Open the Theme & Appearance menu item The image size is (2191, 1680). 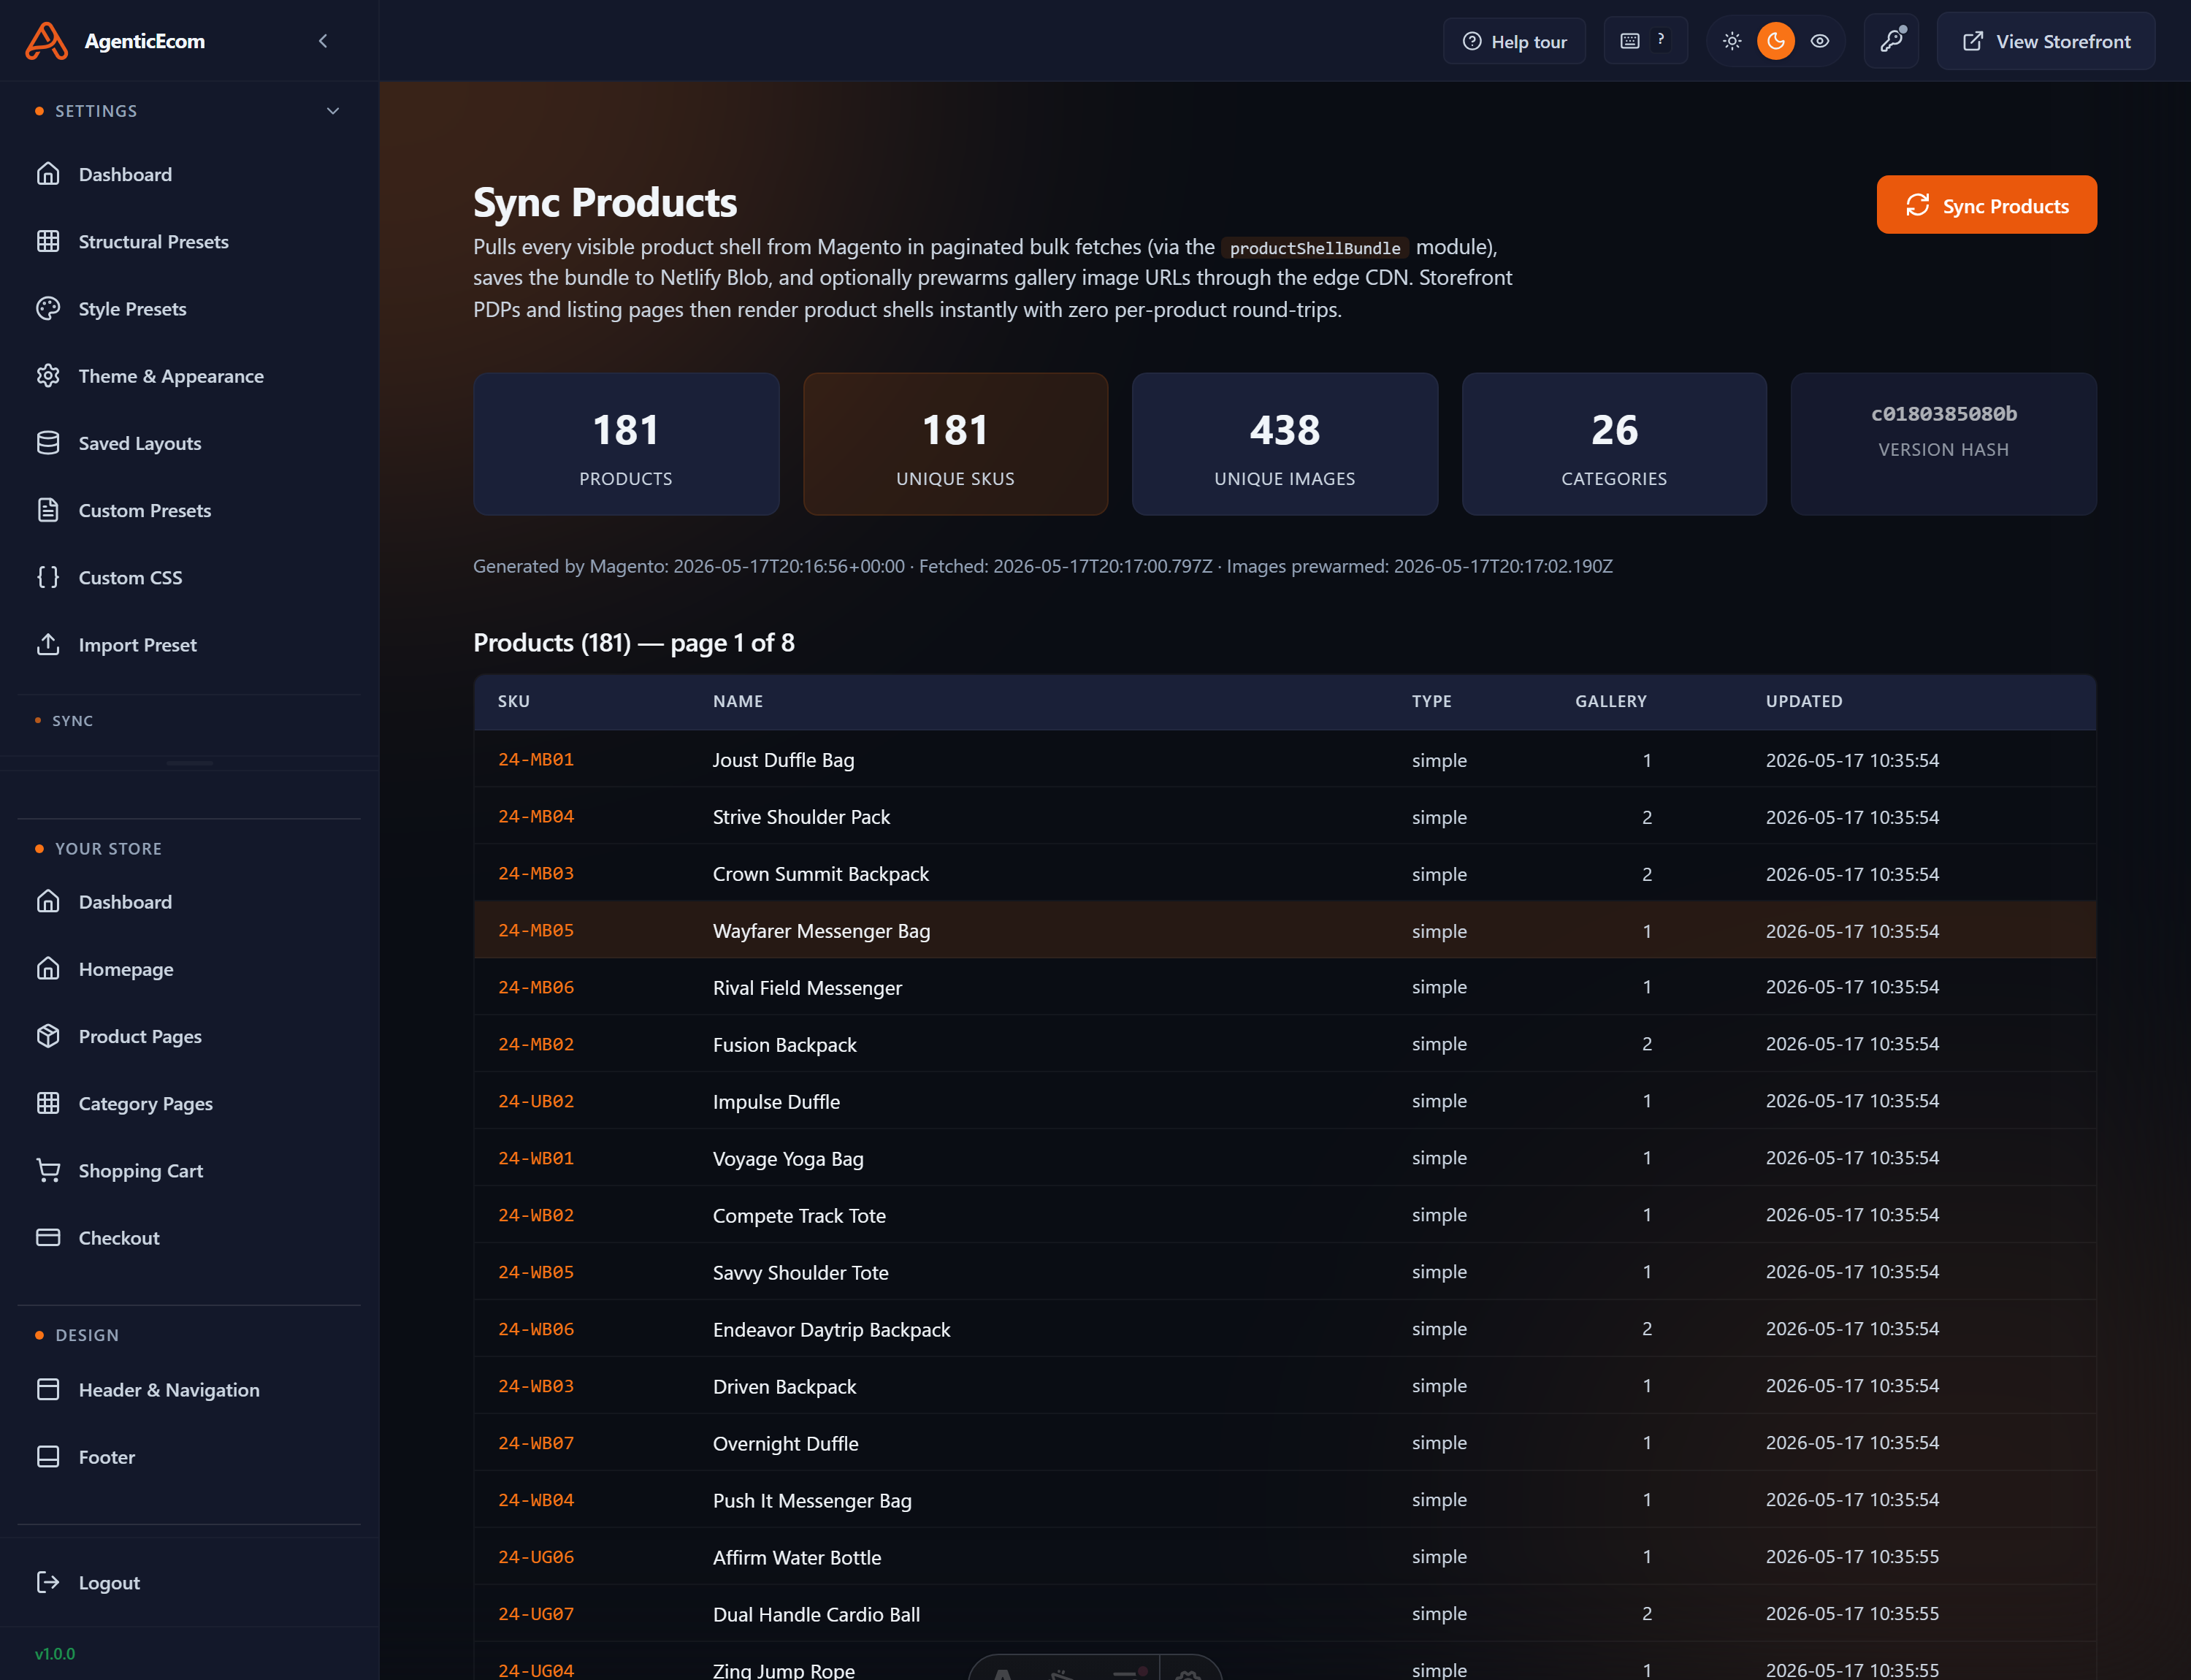point(189,375)
